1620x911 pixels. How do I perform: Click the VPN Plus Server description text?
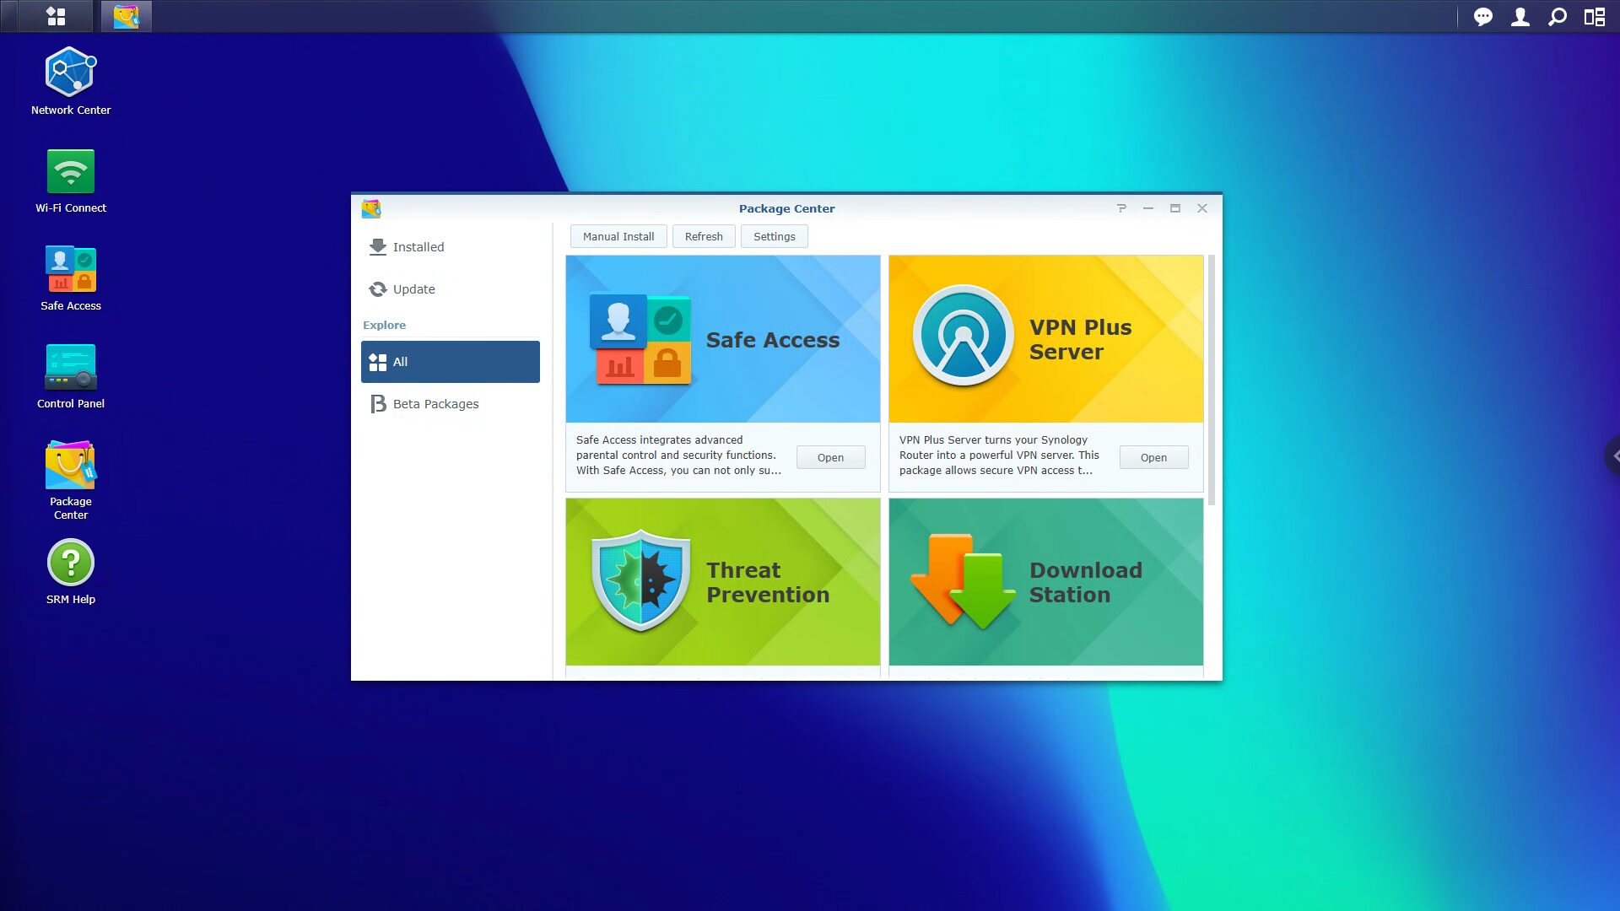pyautogui.click(x=999, y=455)
